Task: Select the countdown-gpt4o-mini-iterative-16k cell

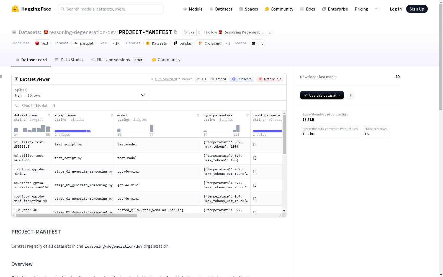Action: pos(32,185)
